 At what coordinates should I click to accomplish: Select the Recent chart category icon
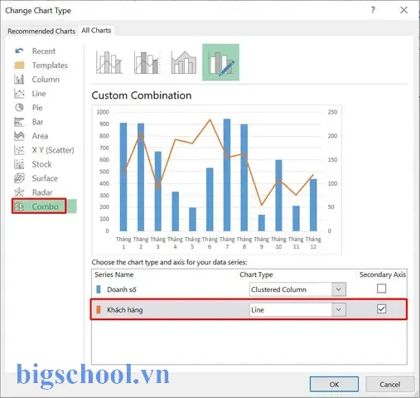pyautogui.click(x=19, y=51)
